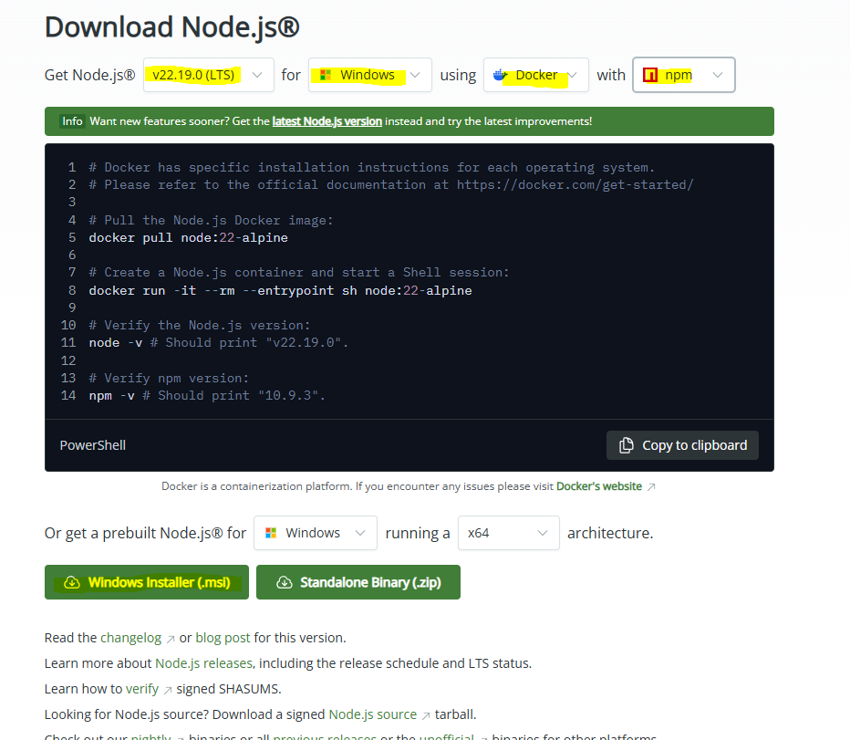Click the Copy to clipboard button
Screen dimensions: 850x740
pos(682,445)
